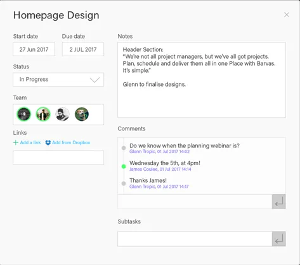Click the plus icon beside Add a link

pos(15,143)
